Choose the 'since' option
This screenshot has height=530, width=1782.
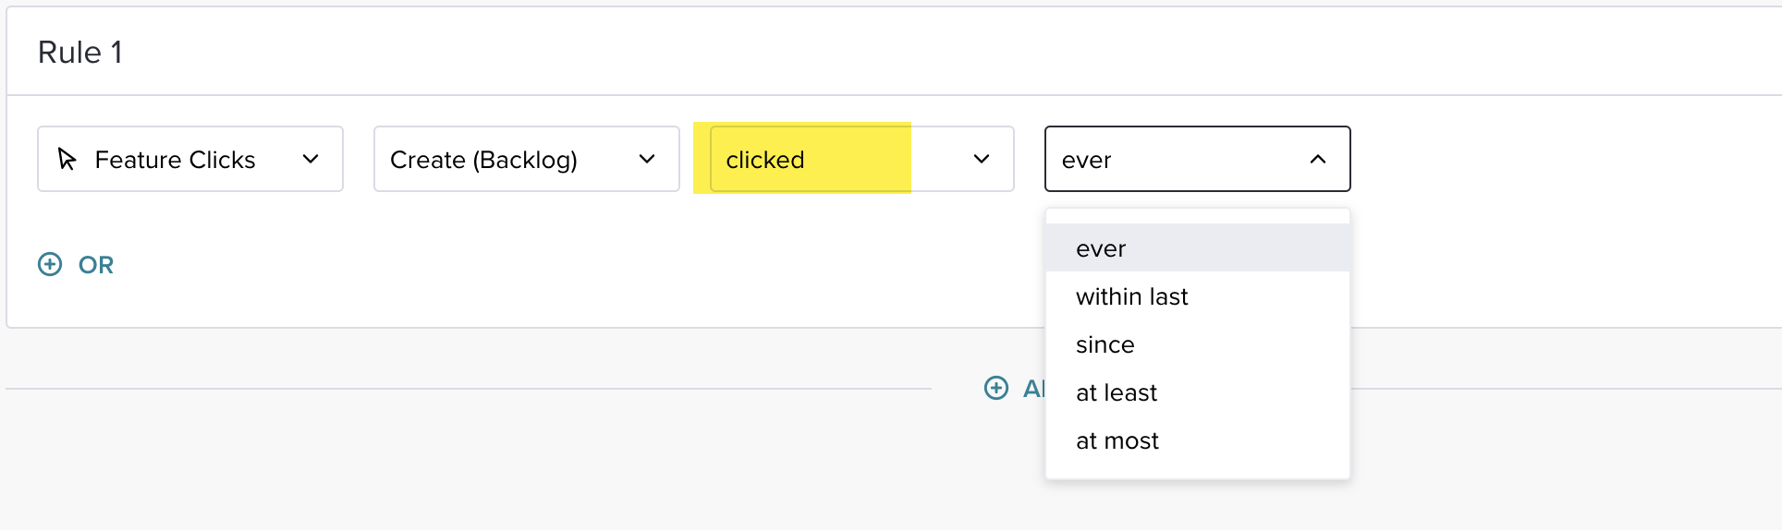[1198, 343]
